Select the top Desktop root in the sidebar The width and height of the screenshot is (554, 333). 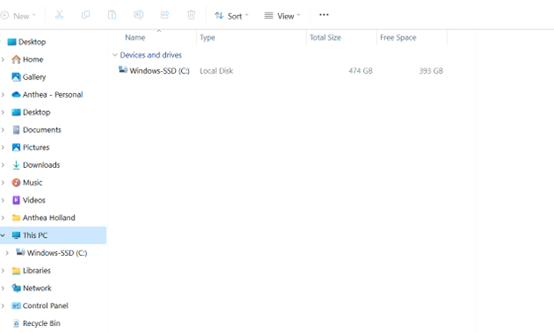[32, 42]
